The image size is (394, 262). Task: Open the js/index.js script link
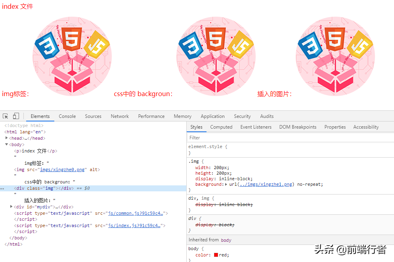pyautogui.click(x=134, y=225)
